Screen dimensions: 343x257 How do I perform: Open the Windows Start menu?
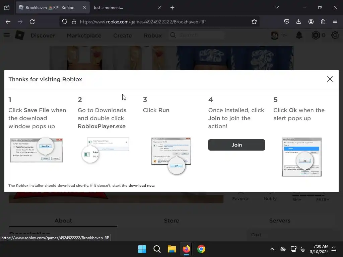(142, 249)
